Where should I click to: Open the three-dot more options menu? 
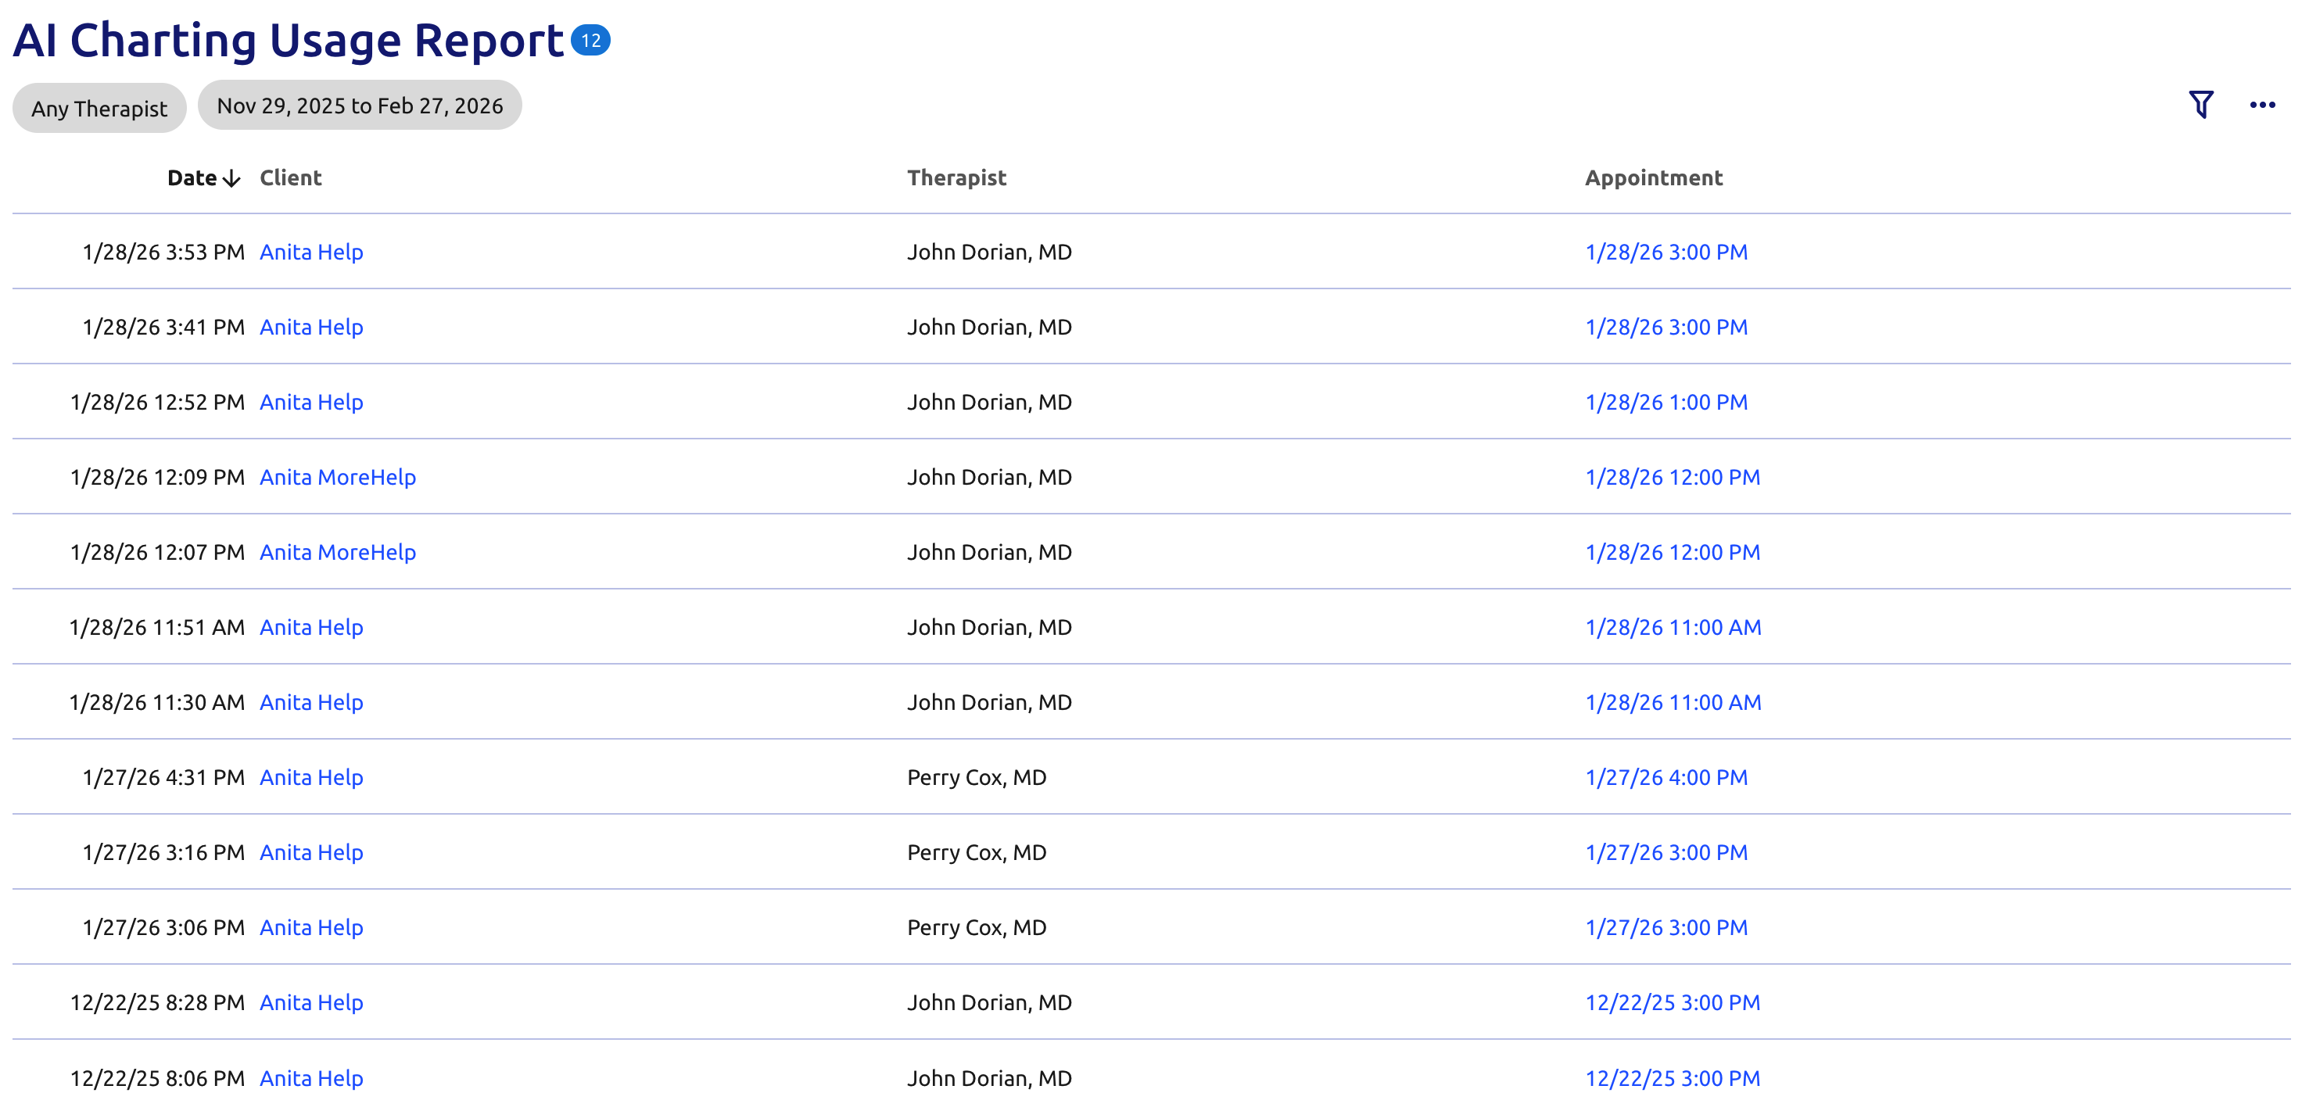(2262, 106)
